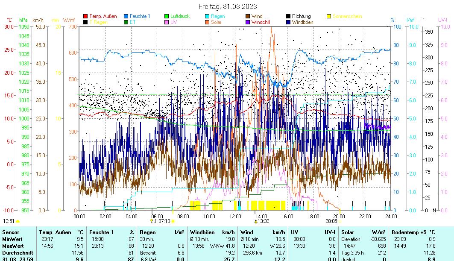Click the orange Solar legend swatch
This screenshot has width=454, height=261.
click(207, 22)
